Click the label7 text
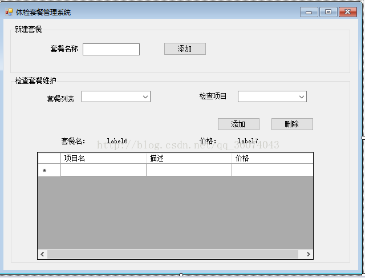365x278 pixels. [x=248, y=141]
